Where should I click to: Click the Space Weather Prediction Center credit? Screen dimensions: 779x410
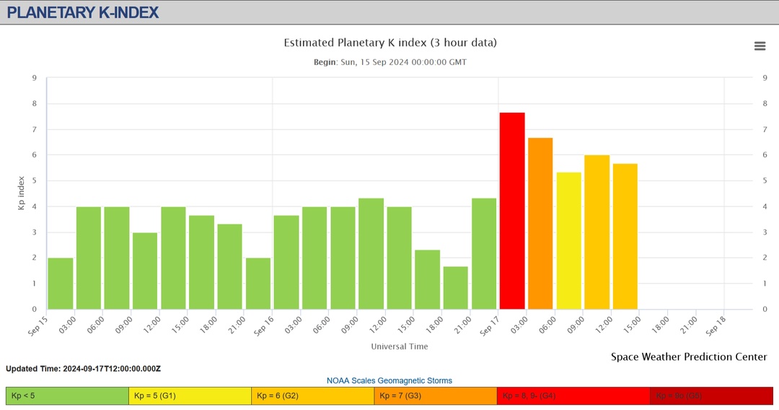pyautogui.click(x=689, y=357)
